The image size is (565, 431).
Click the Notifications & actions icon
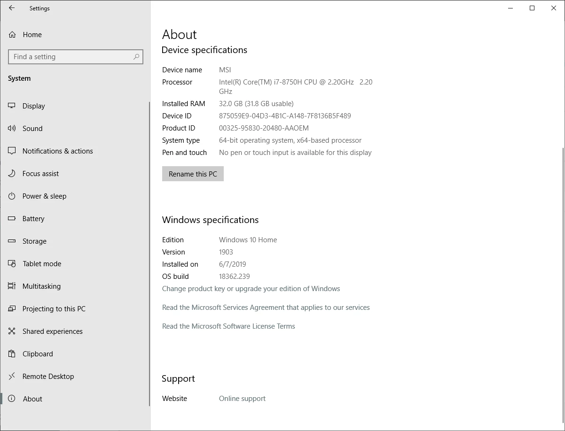tap(12, 151)
